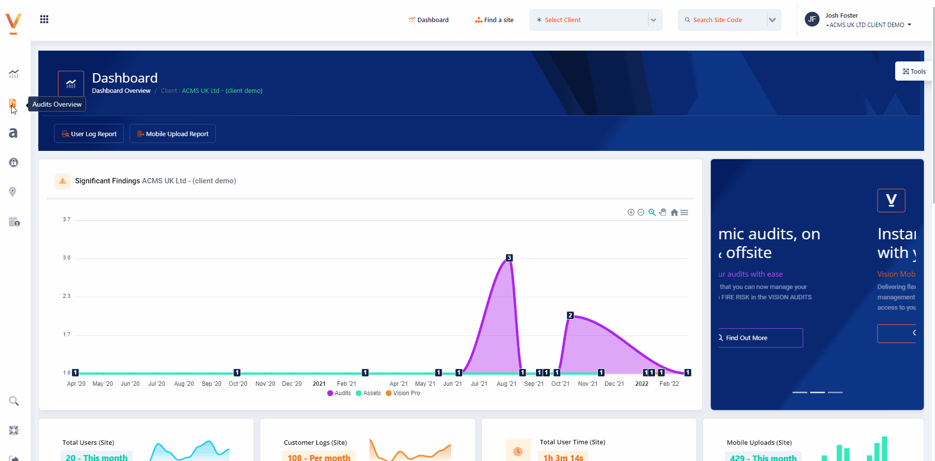Click '1h 3m 14s' user time value
The image size is (935, 461).
pos(563,457)
